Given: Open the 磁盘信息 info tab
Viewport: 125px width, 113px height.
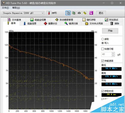Looking at the screenshot, I should (x=30, y=23).
